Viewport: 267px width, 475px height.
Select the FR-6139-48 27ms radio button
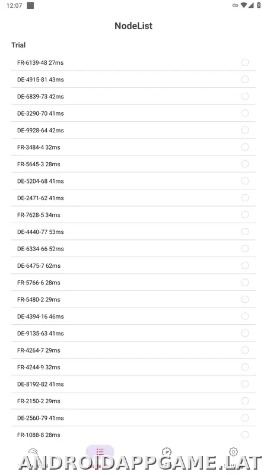coord(245,62)
